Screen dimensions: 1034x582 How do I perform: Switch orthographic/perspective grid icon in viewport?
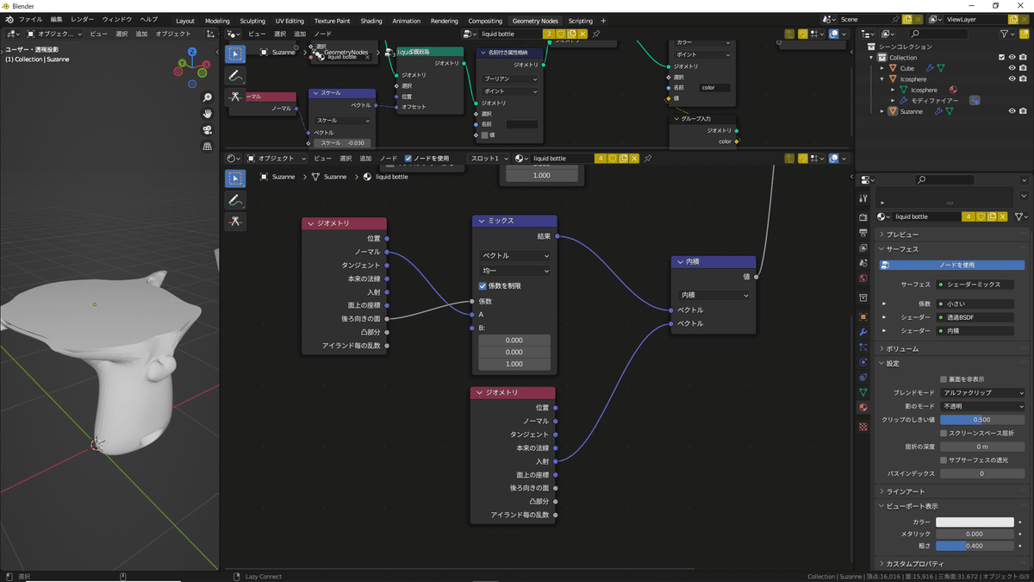[208, 147]
